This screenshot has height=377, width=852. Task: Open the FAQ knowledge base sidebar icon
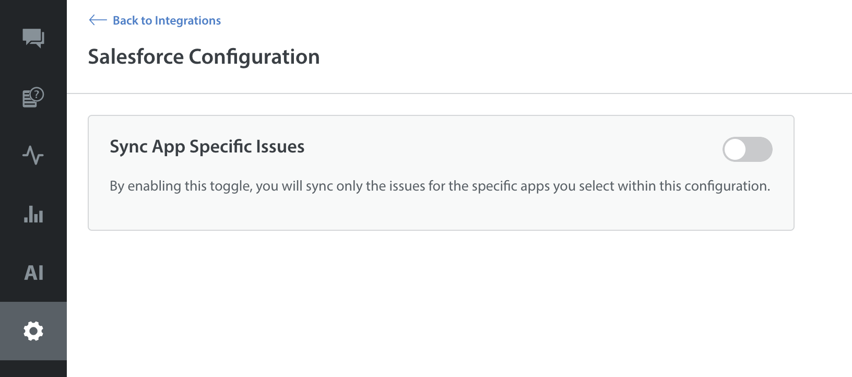(33, 97)
